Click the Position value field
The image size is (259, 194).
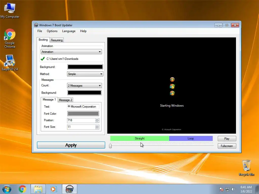click(x=81, y=120)
